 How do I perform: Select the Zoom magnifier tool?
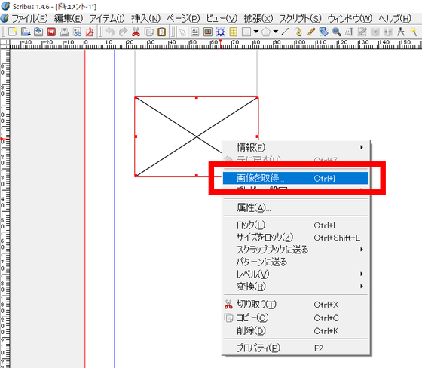[x=336, y=32]
